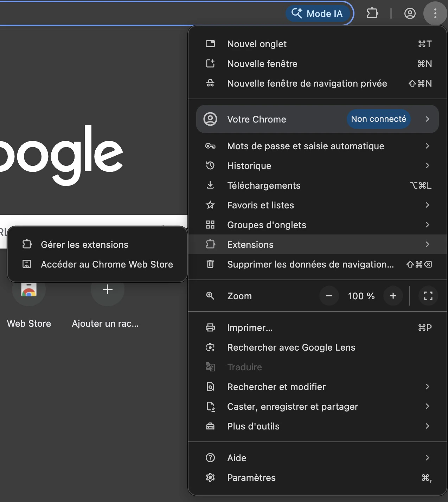Image resolution: width=448 pixels, height=502 pixels.
Task: Click the Extensions puzzle icon in menu
Action: coord(210,244)
